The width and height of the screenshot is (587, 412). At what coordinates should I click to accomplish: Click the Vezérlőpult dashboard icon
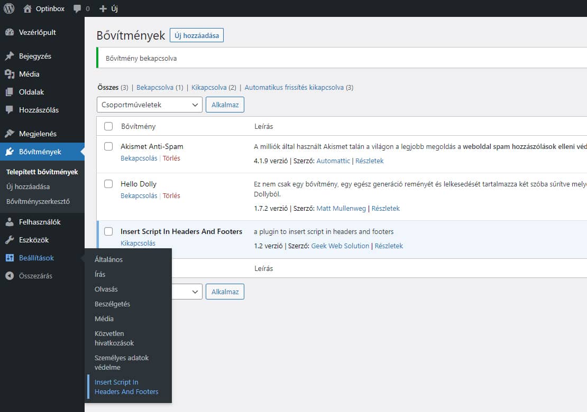point(10,32)
